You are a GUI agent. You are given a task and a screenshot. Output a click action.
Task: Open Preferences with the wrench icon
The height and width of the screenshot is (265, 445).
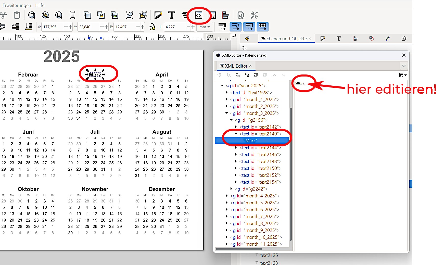pyautogui.click(x=254, y=15)
